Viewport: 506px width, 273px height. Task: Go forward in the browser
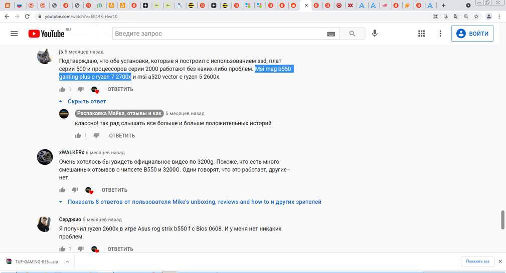[17, 17]
